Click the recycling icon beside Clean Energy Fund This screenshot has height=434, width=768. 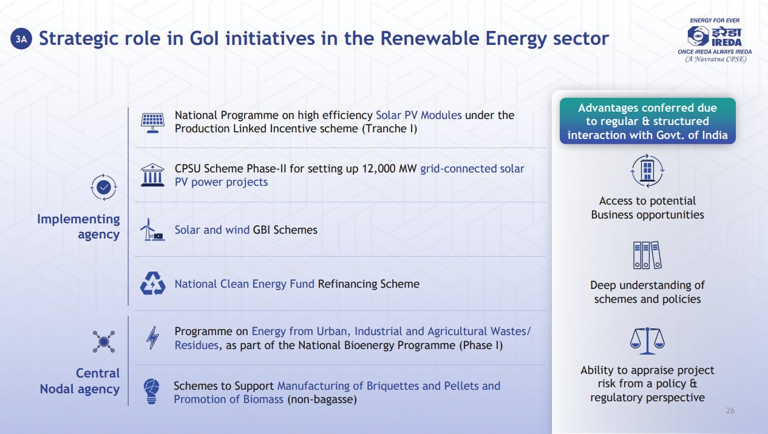tap(152, 283)
